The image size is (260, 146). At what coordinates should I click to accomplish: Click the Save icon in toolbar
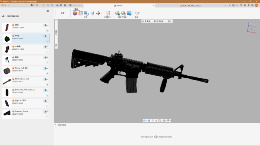[x=70, y=5]
